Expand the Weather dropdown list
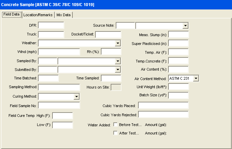The height and width of the screenshot is (149, 232). (118, 43)
